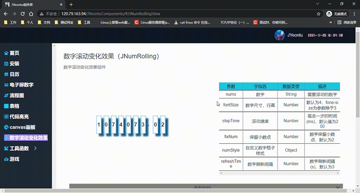Select the 首页 home icon in sidebar
Screen dimensions: 360x193
[6, 53]
